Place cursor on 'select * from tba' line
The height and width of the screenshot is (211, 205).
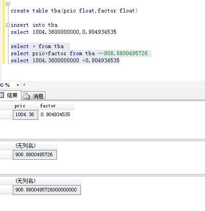[37, 46]
